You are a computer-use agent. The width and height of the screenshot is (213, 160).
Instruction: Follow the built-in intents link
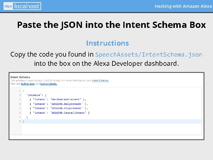49,84
